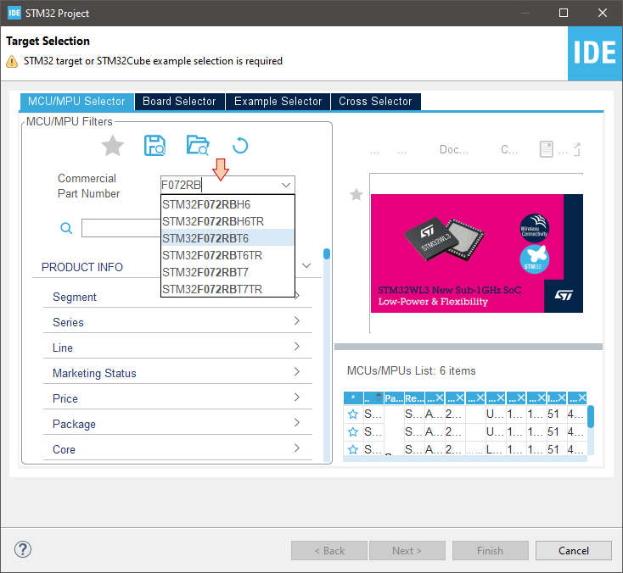The height and width of the screenshot is (573, 623).
Task: Click the 'C...' button above the banner
Action: (509, 149)
